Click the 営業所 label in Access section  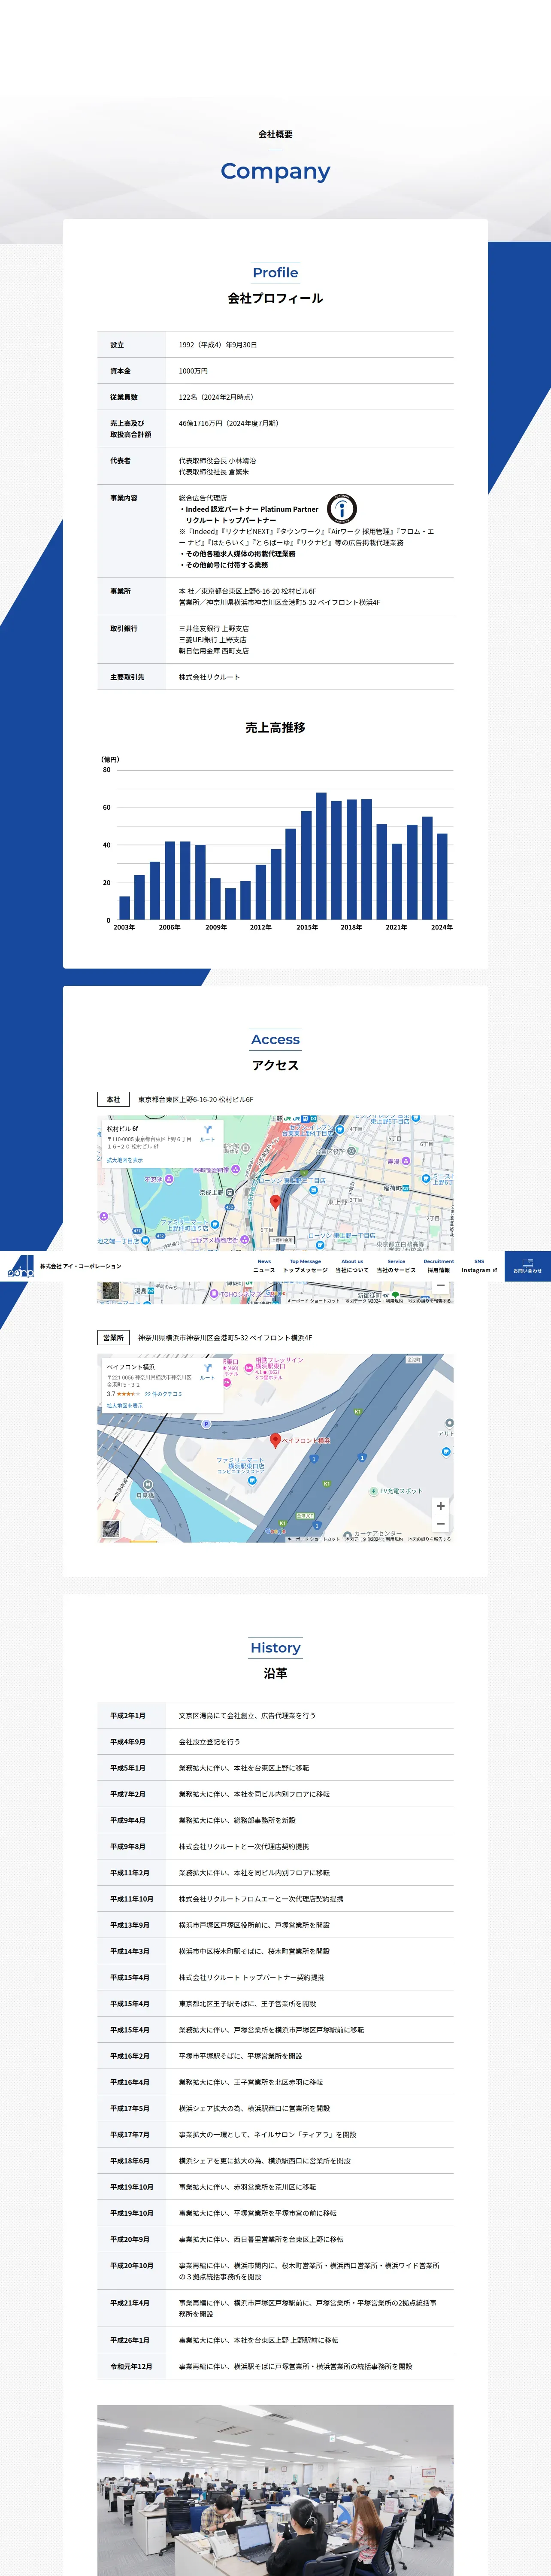pos(113,1338)
